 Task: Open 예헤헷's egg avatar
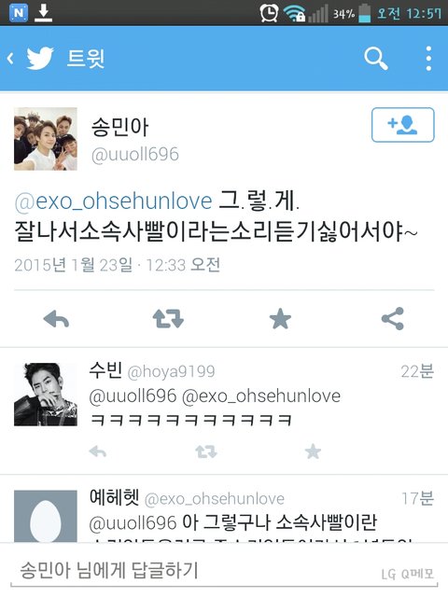click(x=46, y=516)
